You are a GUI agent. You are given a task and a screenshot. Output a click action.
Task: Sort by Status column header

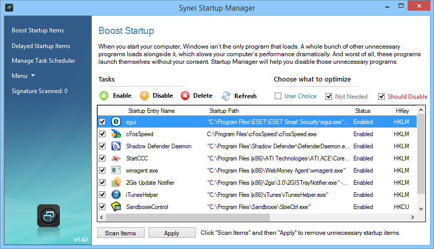(x=372, y=111)
